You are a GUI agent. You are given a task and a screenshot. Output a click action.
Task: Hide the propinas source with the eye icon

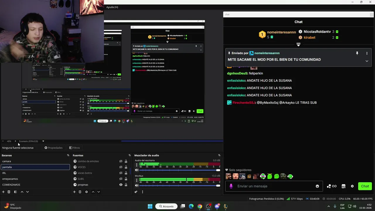[121, 185]
